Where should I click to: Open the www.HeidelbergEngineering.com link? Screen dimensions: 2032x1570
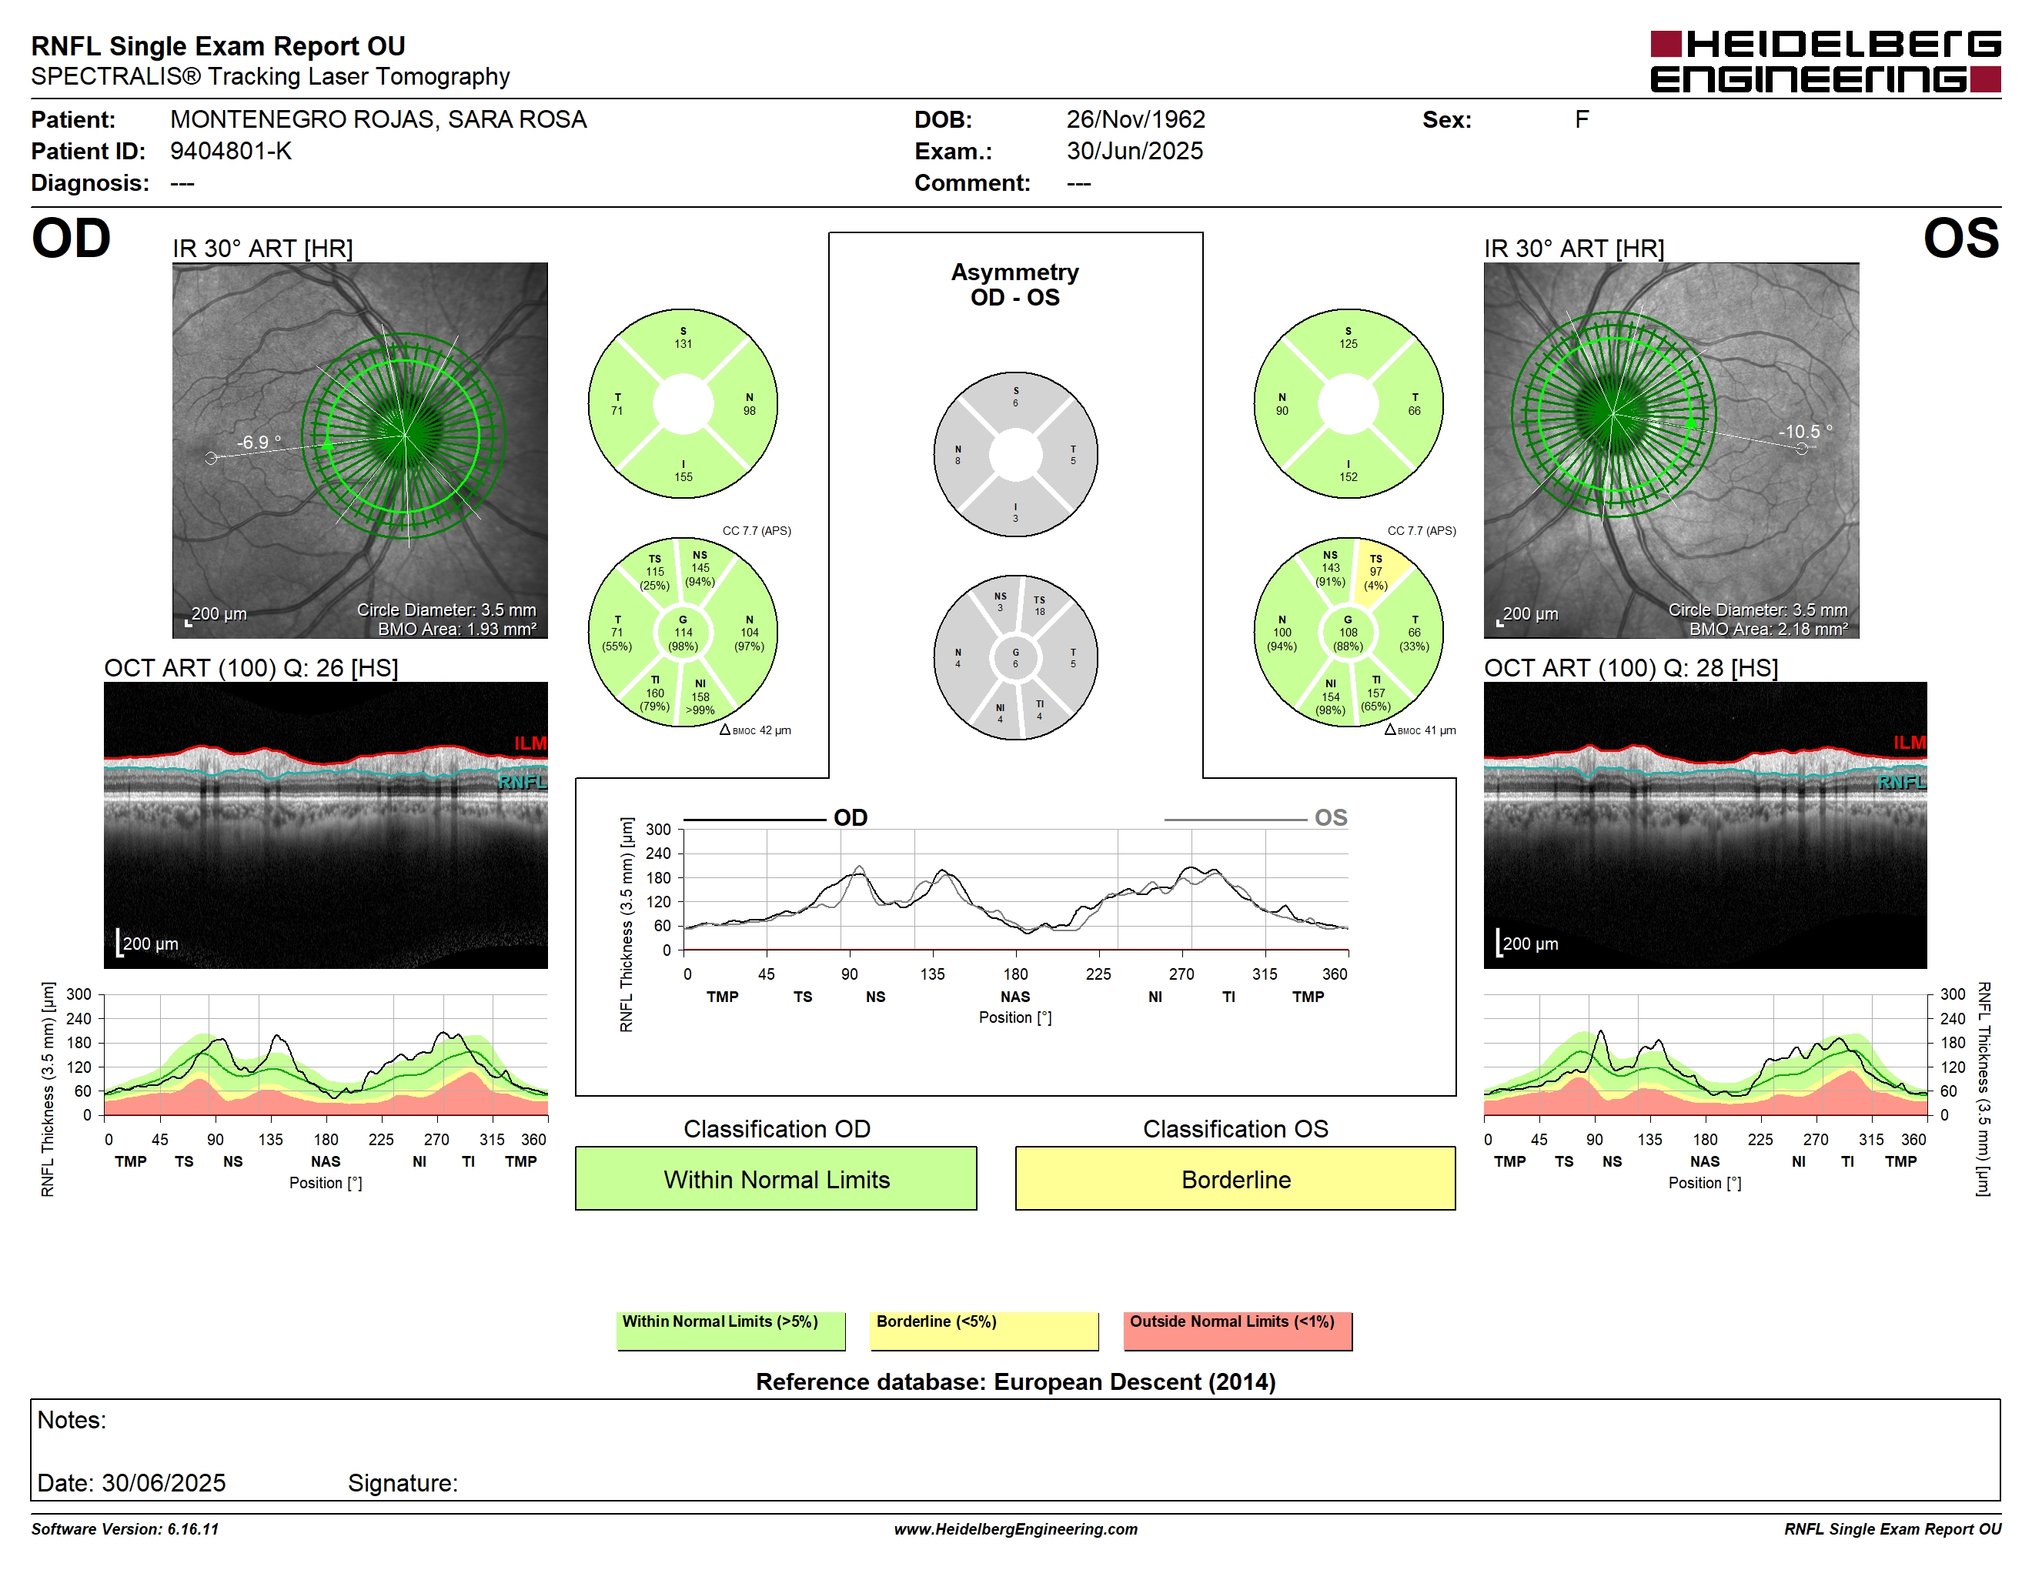pos(1015,1529)
